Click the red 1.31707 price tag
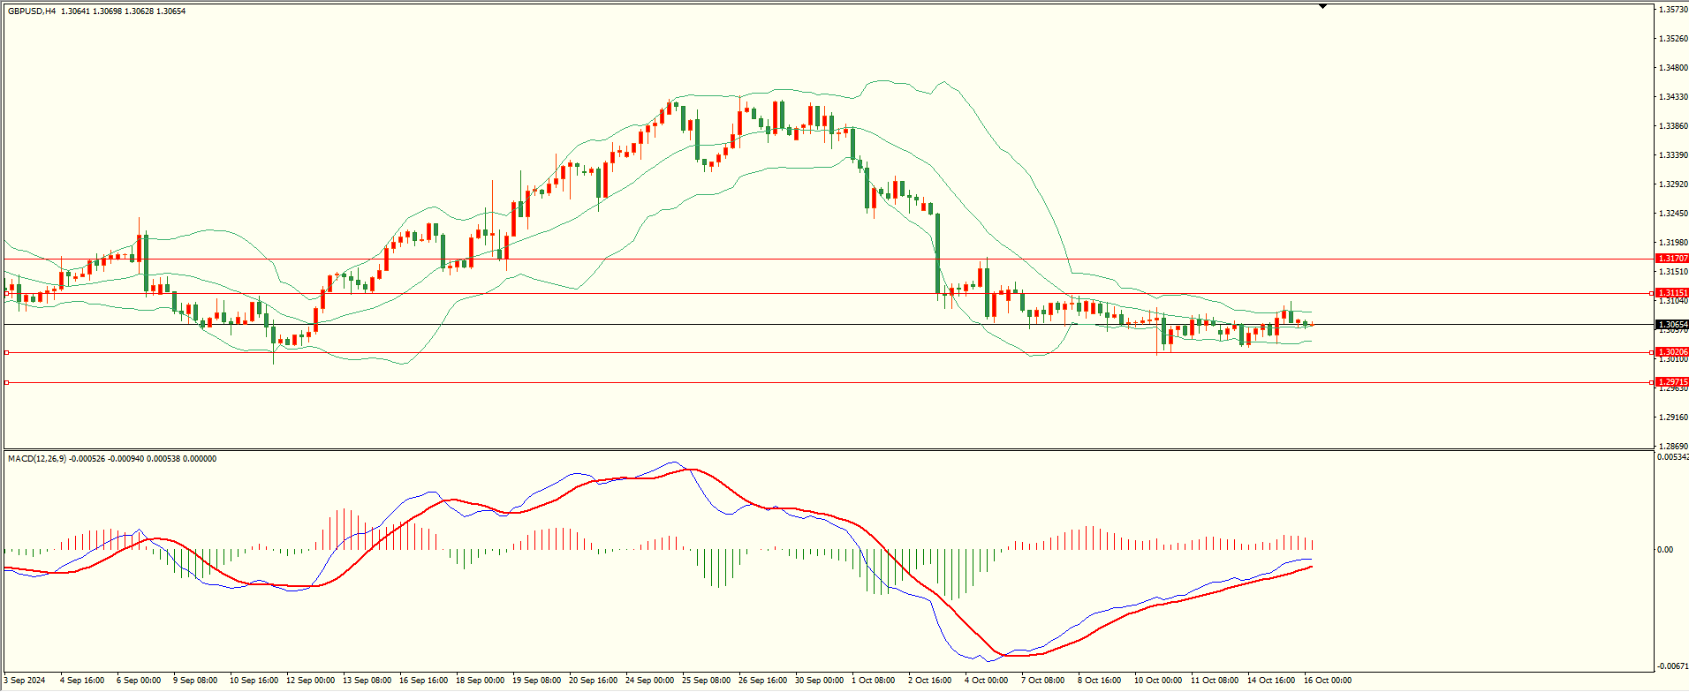Viewport: 1689px width, 692px height. click(1671, 259)
